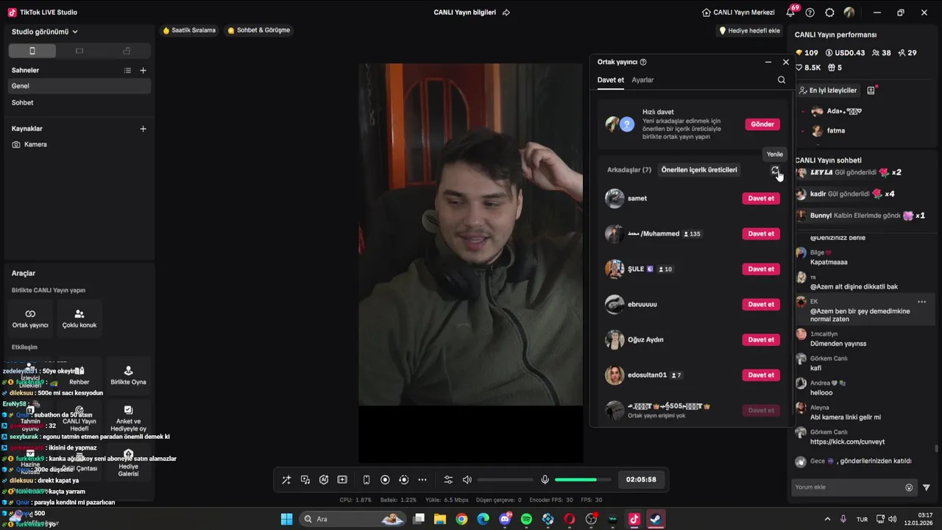Open the settings gear icon
Screen dimensions: 942x530
[x=830, y=13]
